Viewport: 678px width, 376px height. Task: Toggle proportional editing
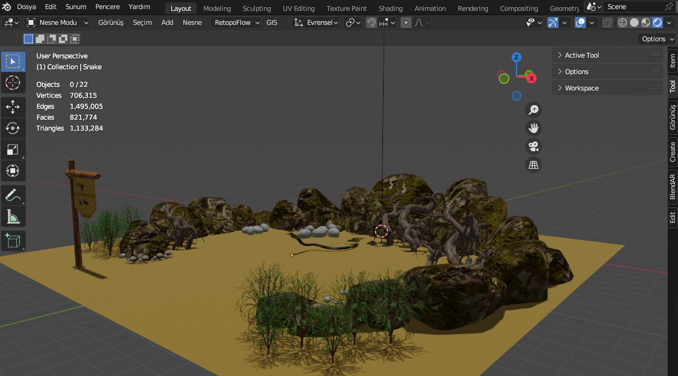(x=405, y=22)
